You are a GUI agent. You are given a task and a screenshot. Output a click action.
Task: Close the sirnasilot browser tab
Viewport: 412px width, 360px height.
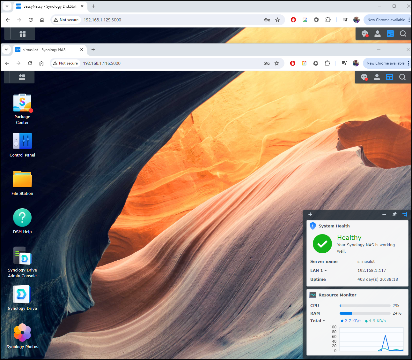pyautogui.click(x=82, y=50)
